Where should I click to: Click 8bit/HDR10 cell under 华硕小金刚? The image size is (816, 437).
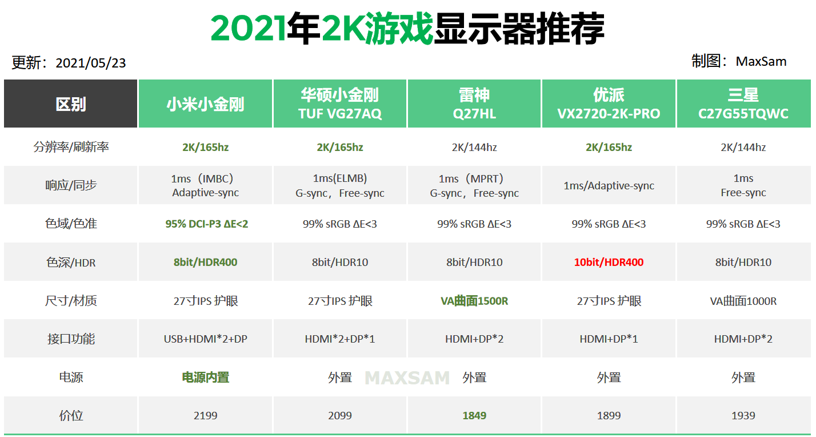click(x=340, y=262)
